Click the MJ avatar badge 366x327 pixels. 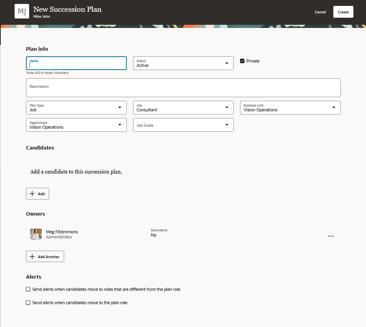click(x=22, y=11)
